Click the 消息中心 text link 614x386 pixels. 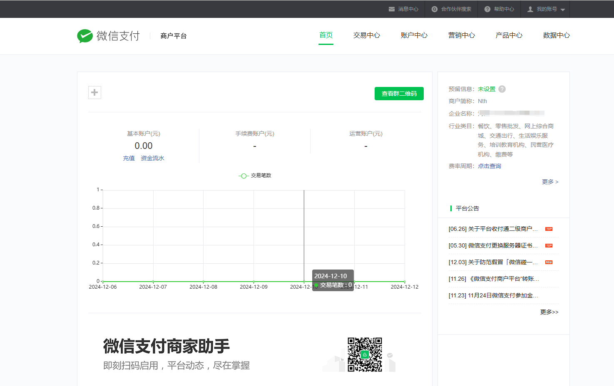click(x=408, y=9)
